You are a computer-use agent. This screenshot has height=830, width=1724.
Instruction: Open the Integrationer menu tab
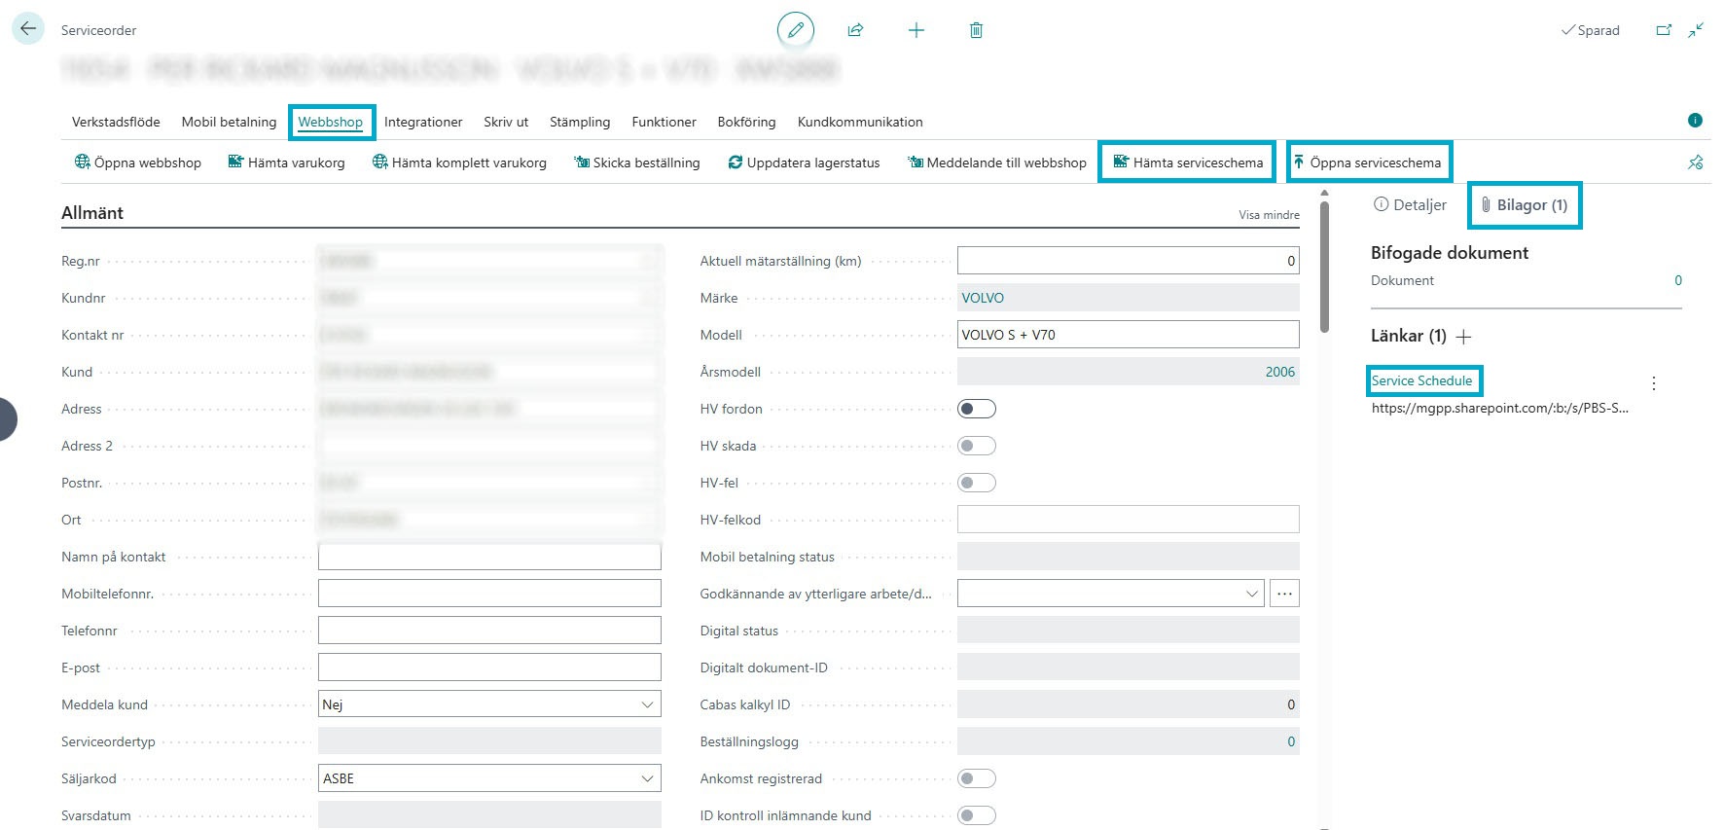pos(422,122)
